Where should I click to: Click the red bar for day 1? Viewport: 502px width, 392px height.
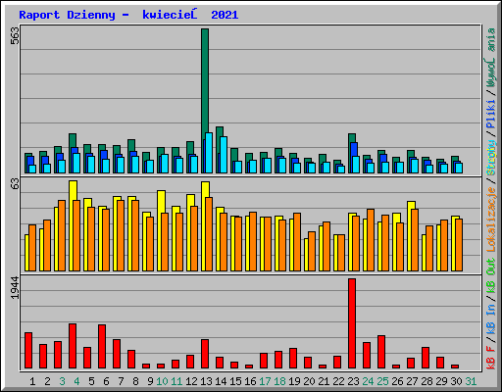click(28, 351)
